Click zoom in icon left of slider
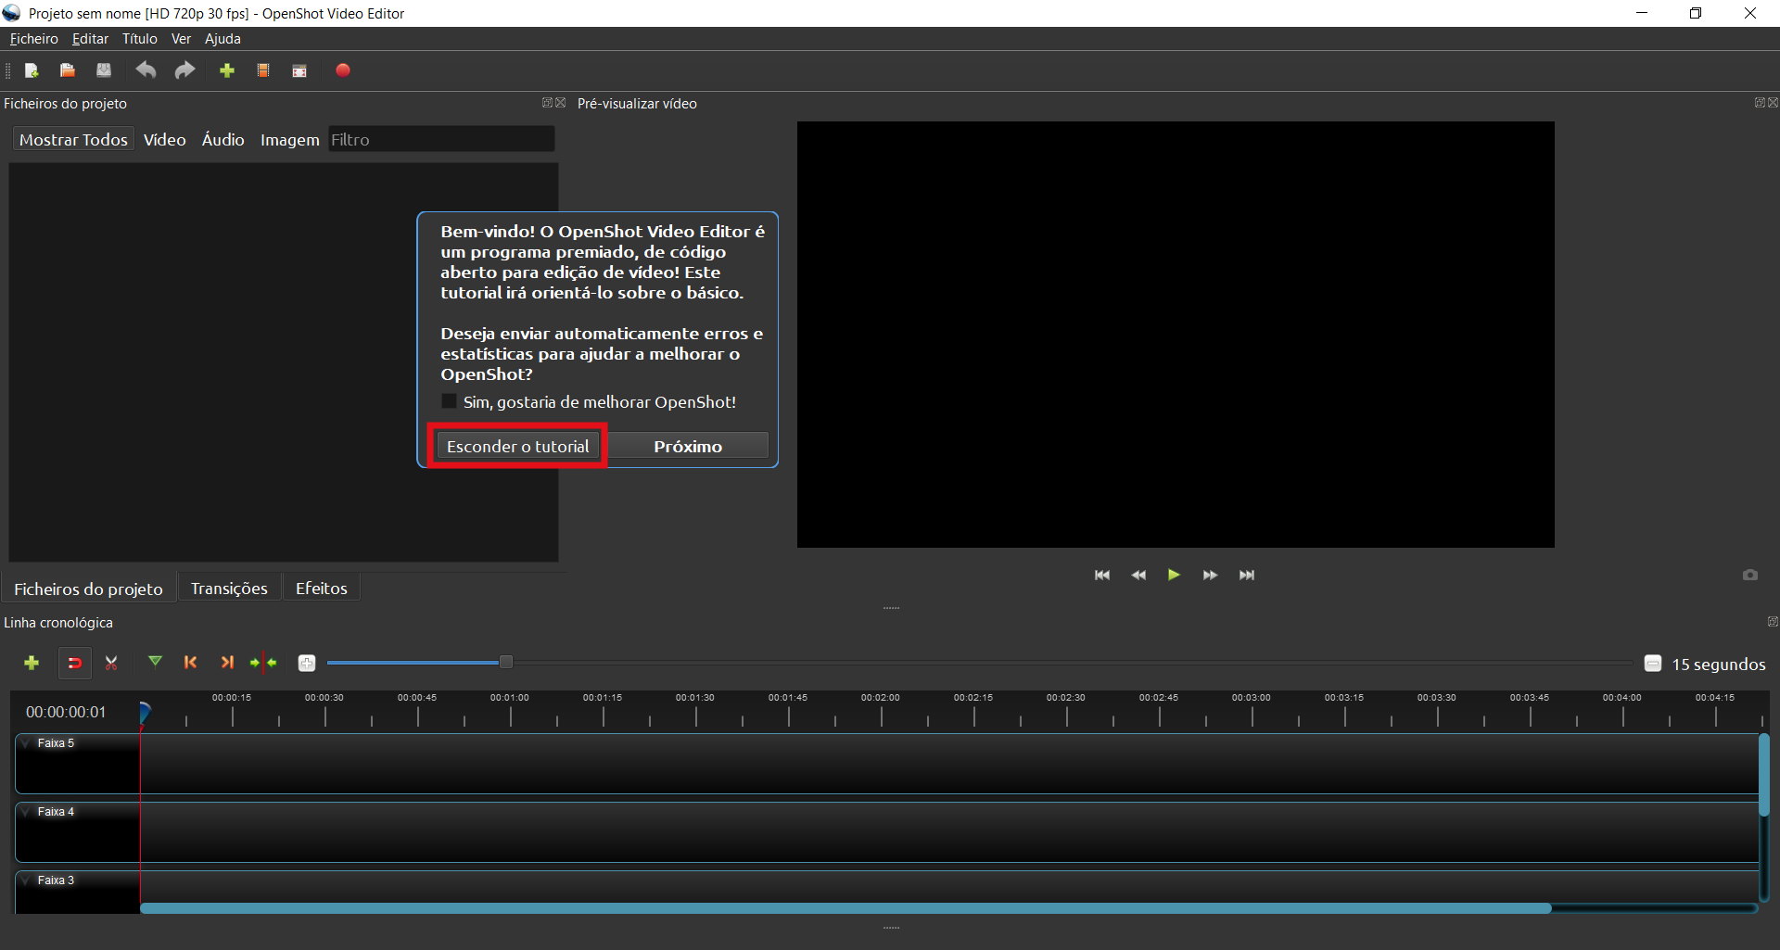The width and height of the screenshot is (1780, 950). pyautogui.click(x=307, y=663)
